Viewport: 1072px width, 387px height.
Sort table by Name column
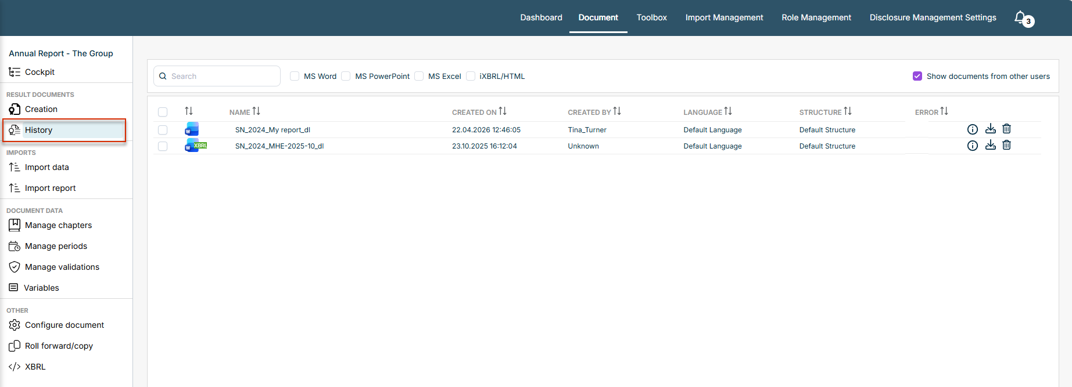256,111
